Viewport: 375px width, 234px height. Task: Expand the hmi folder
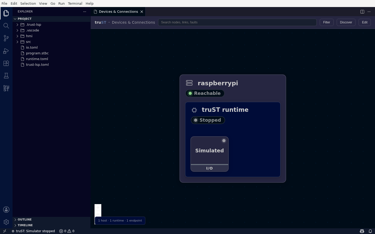pos(17,36)
